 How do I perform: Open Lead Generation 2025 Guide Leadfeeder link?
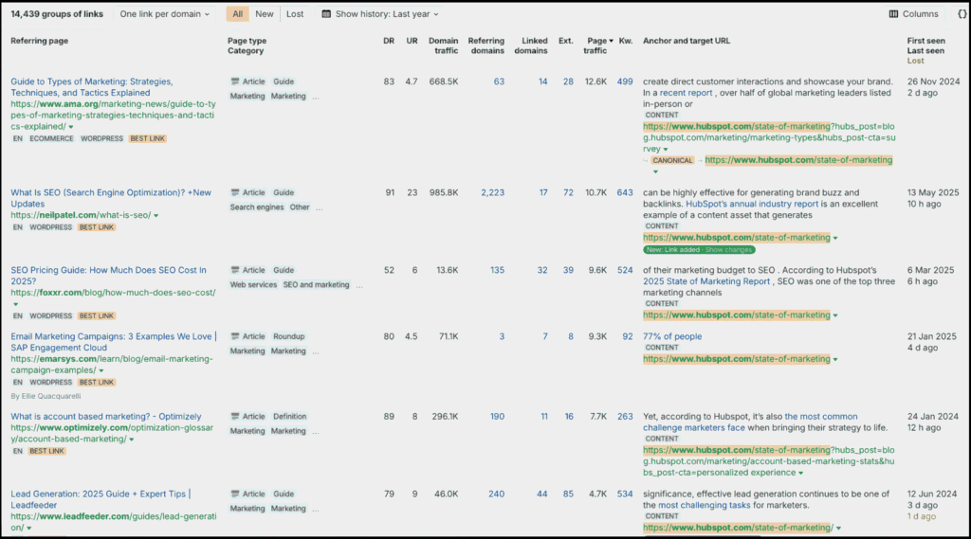[101, 499]
